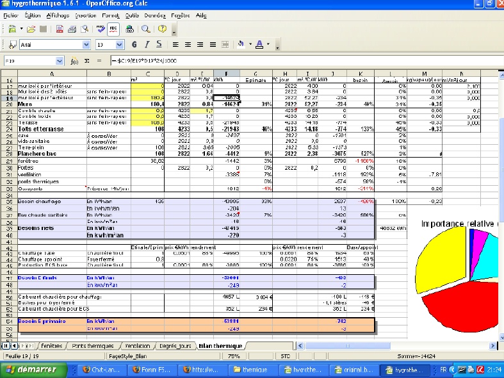Switch to original_b taskbar window
Viewport: 504px width, 378px height.
(x=354, y=370)
